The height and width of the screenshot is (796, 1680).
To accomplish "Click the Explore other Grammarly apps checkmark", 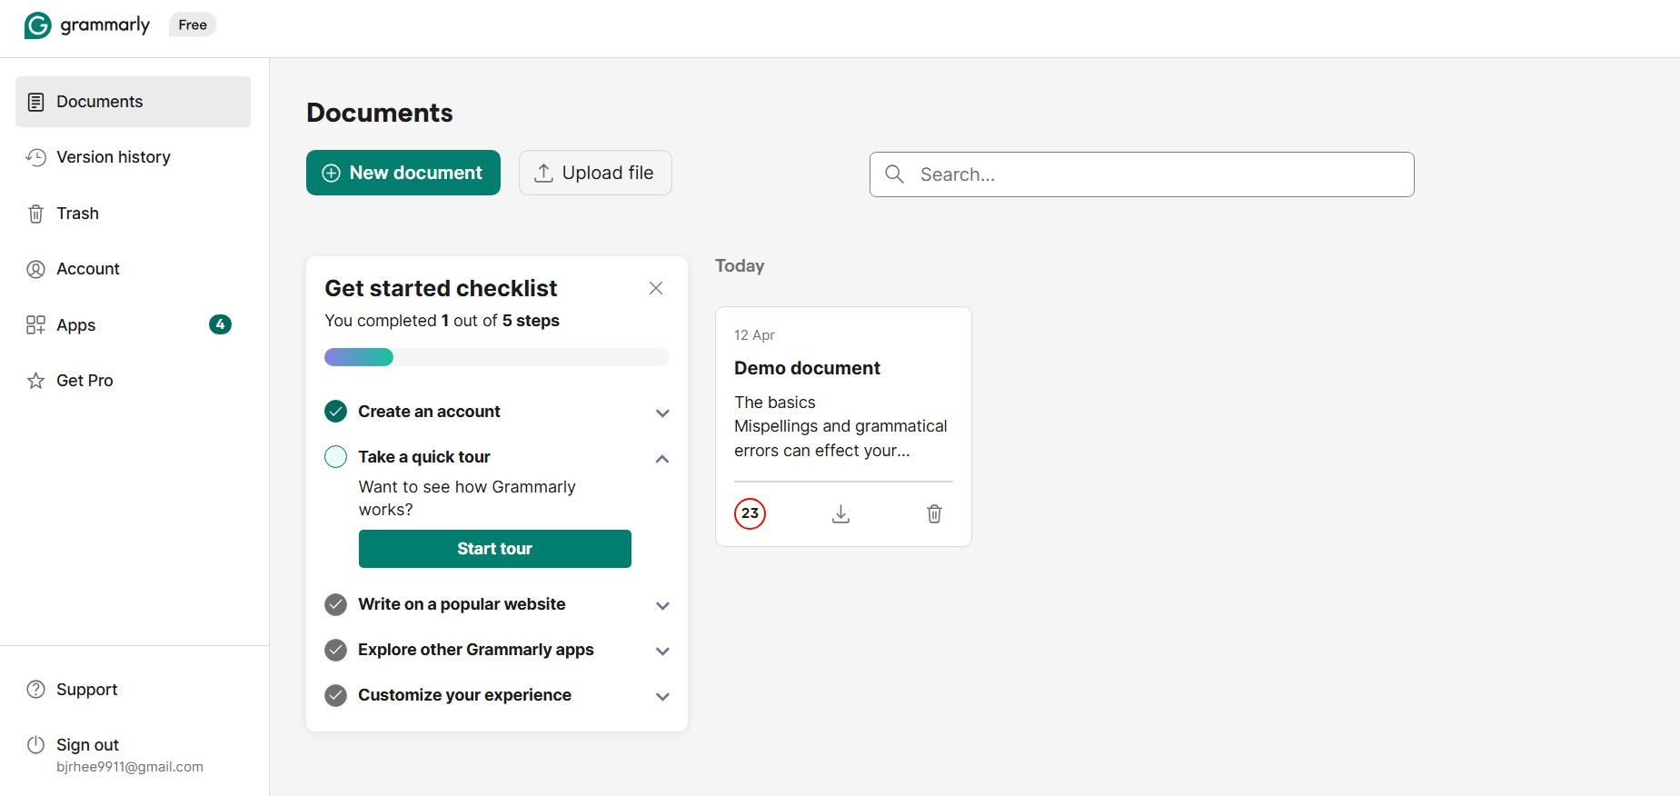I will coord(336,650).
